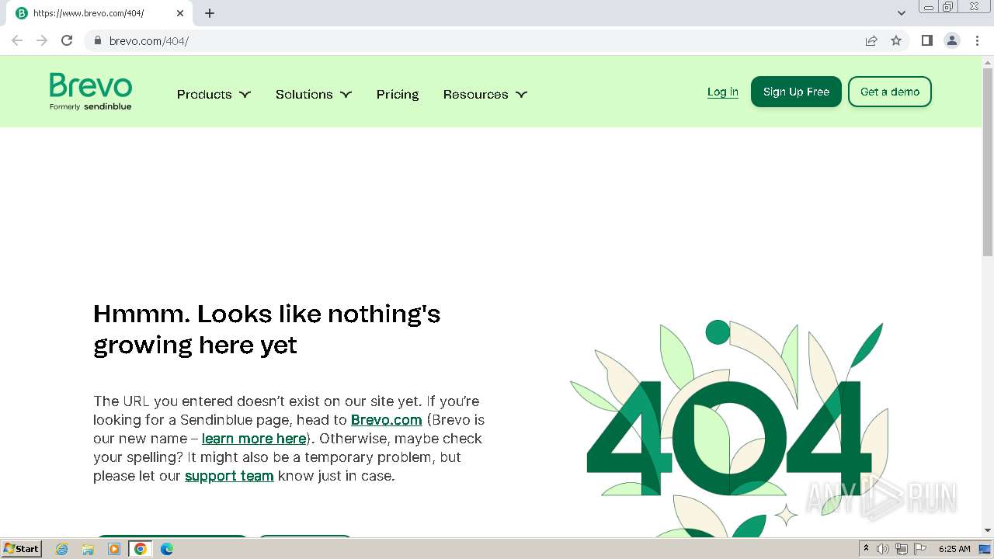994x559 pixels.
Task: Bookmark this tab with star icon
Action: point(896,40)
